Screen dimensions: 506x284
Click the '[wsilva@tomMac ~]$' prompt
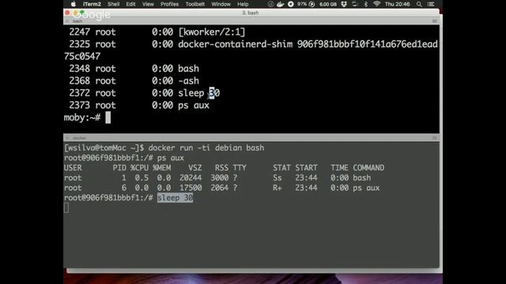(104, 148)
